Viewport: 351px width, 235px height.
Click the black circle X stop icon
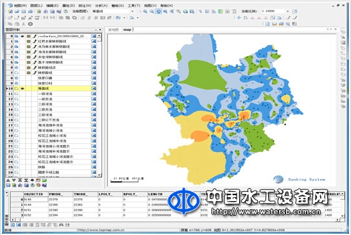click(30, 24)
